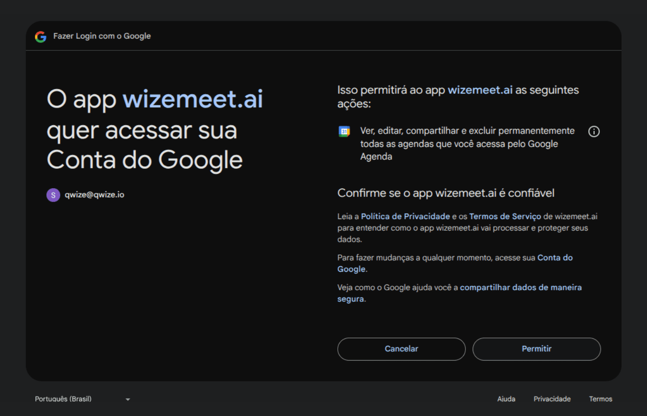Click wizemeet.ai link in permissions heading
647x416 pixels.
pos(480,90)
